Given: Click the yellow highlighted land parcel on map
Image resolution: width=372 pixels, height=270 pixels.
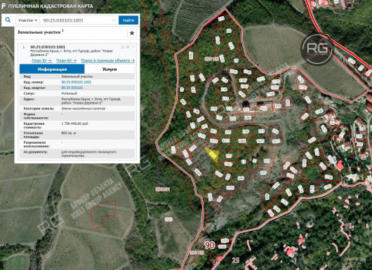Looking at the screenshot, I should [213, 154].
